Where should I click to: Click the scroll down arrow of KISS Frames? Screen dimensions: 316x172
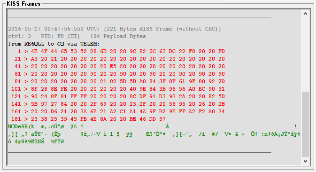click(x=305, y=161)
